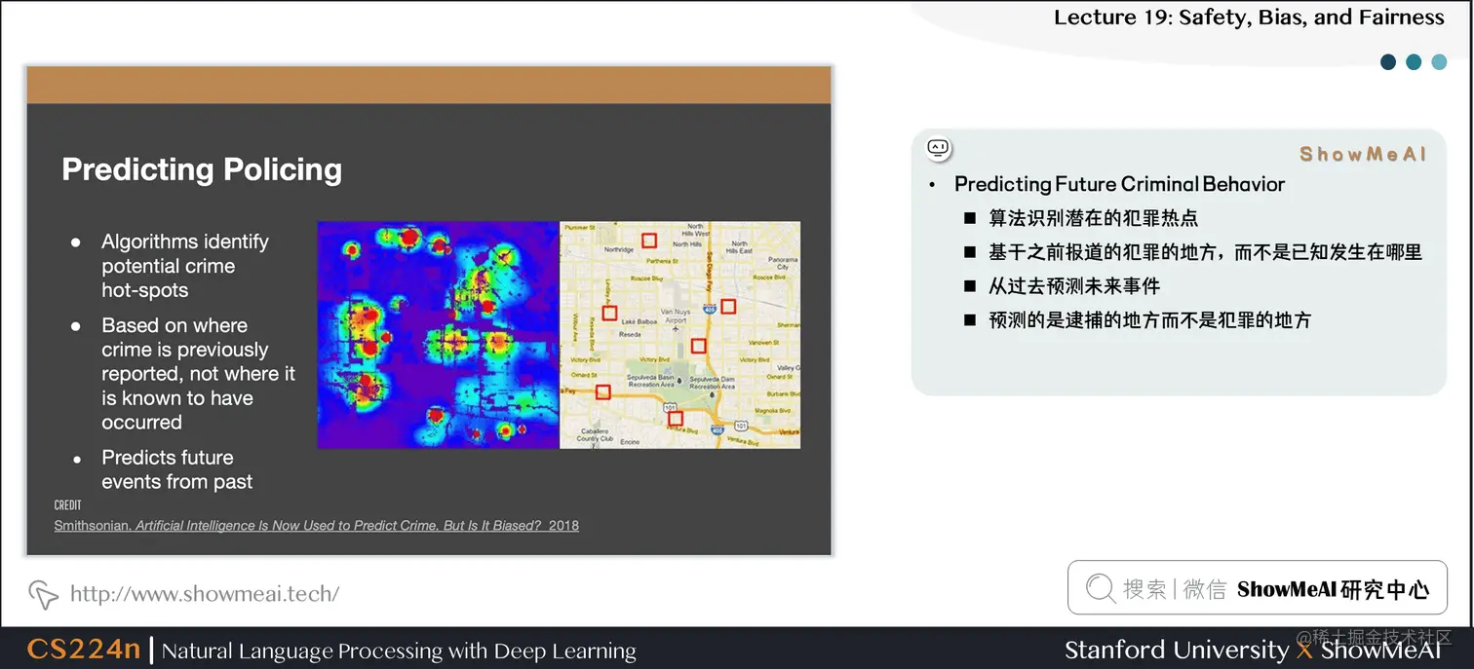The height and width of the screenshot is (669, 1474).
Task: Click the crime heat map image
Action: click(x=439, y=335)
